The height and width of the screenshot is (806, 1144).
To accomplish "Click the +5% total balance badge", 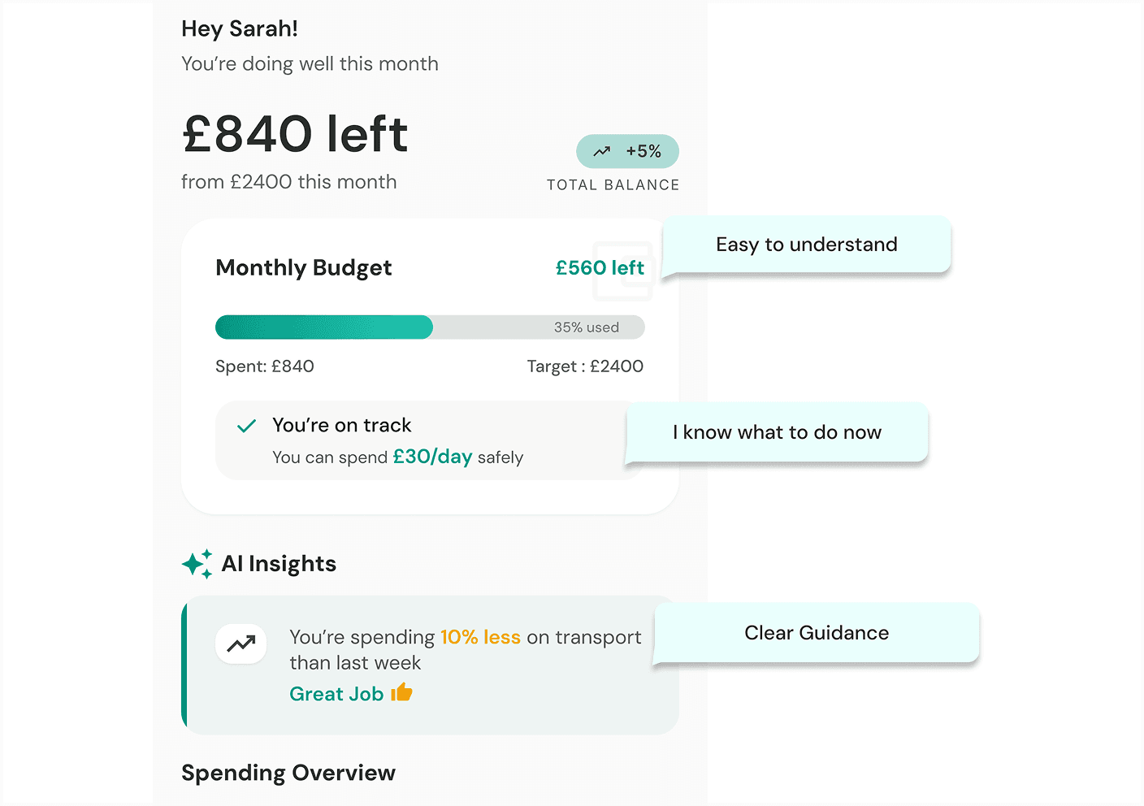I will point(627,151).
